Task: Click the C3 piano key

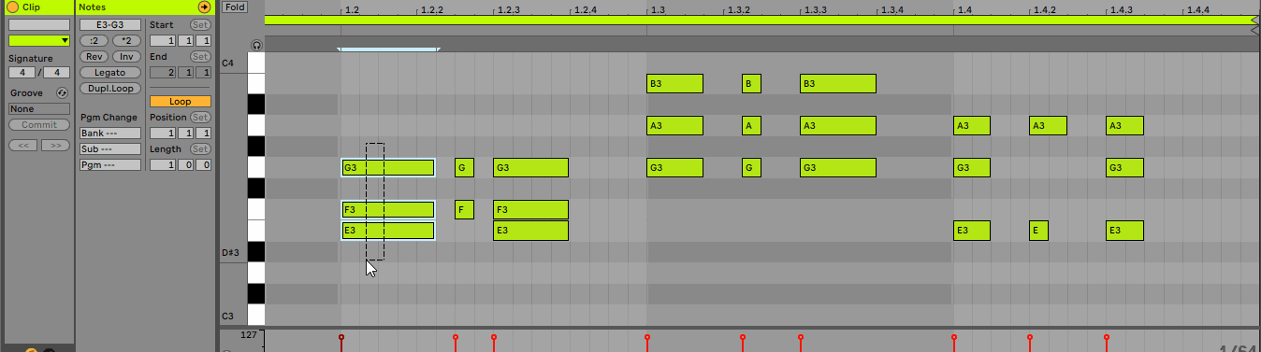Action: point(255,315)
